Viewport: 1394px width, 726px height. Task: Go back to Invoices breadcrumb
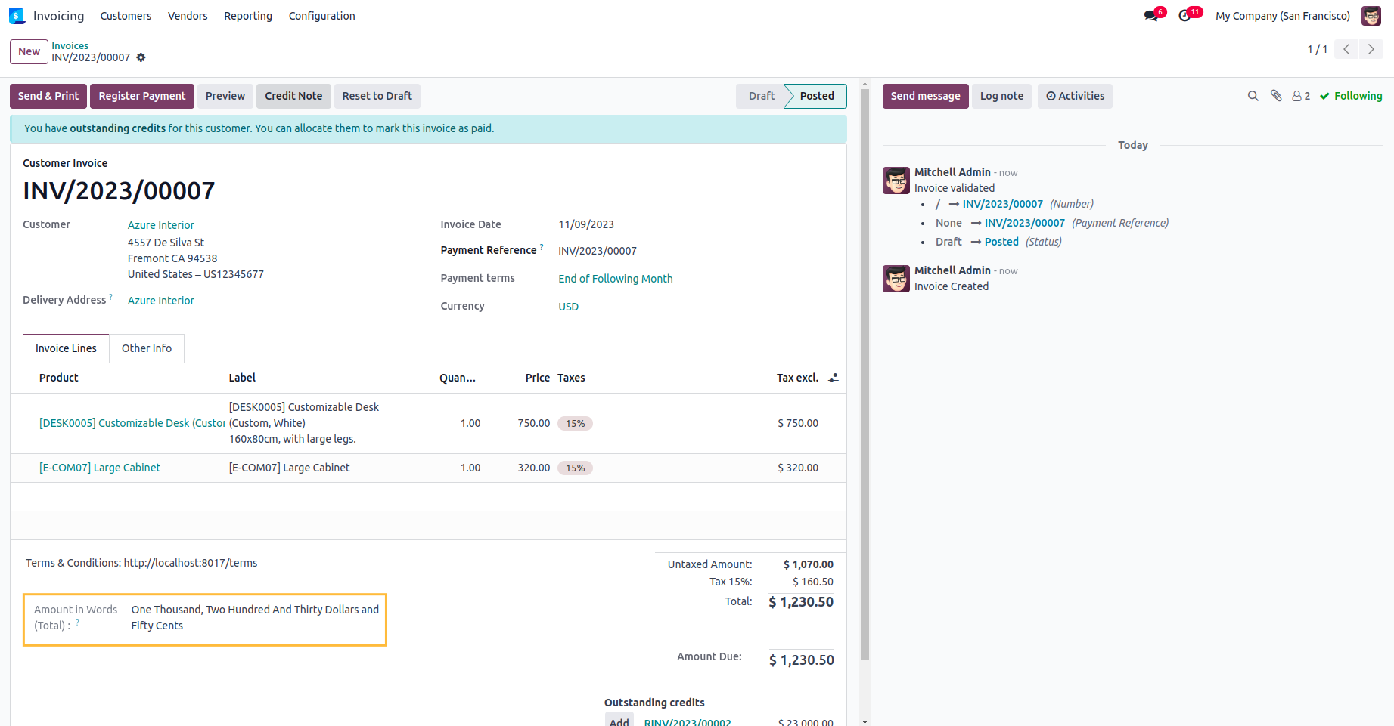click(70, 46)
